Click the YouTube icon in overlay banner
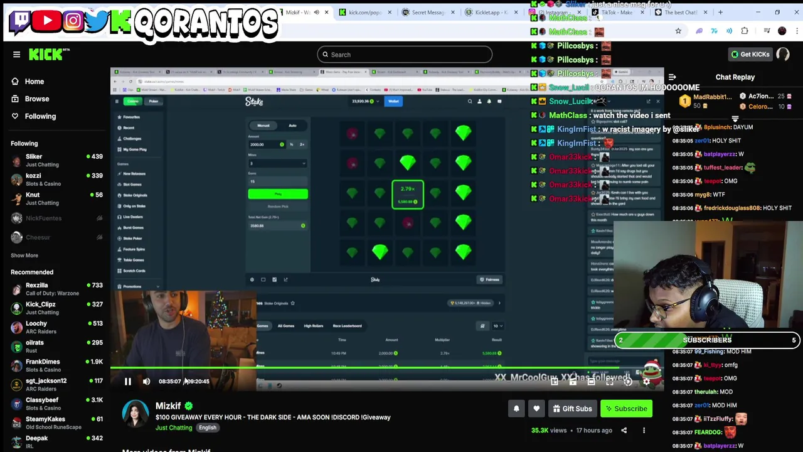 point(47,21)
